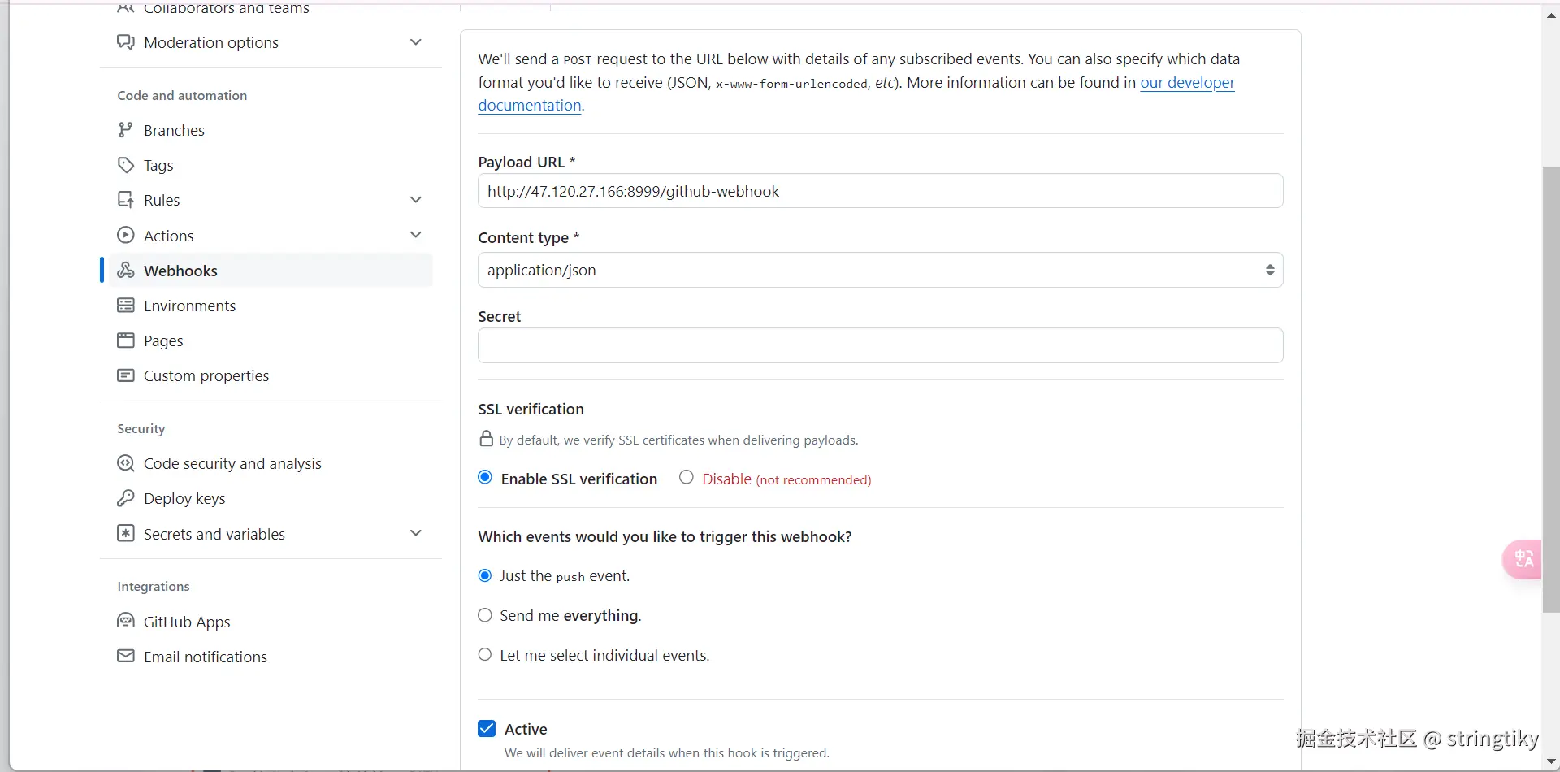Click the floating translate icon

coord(1523,559)
